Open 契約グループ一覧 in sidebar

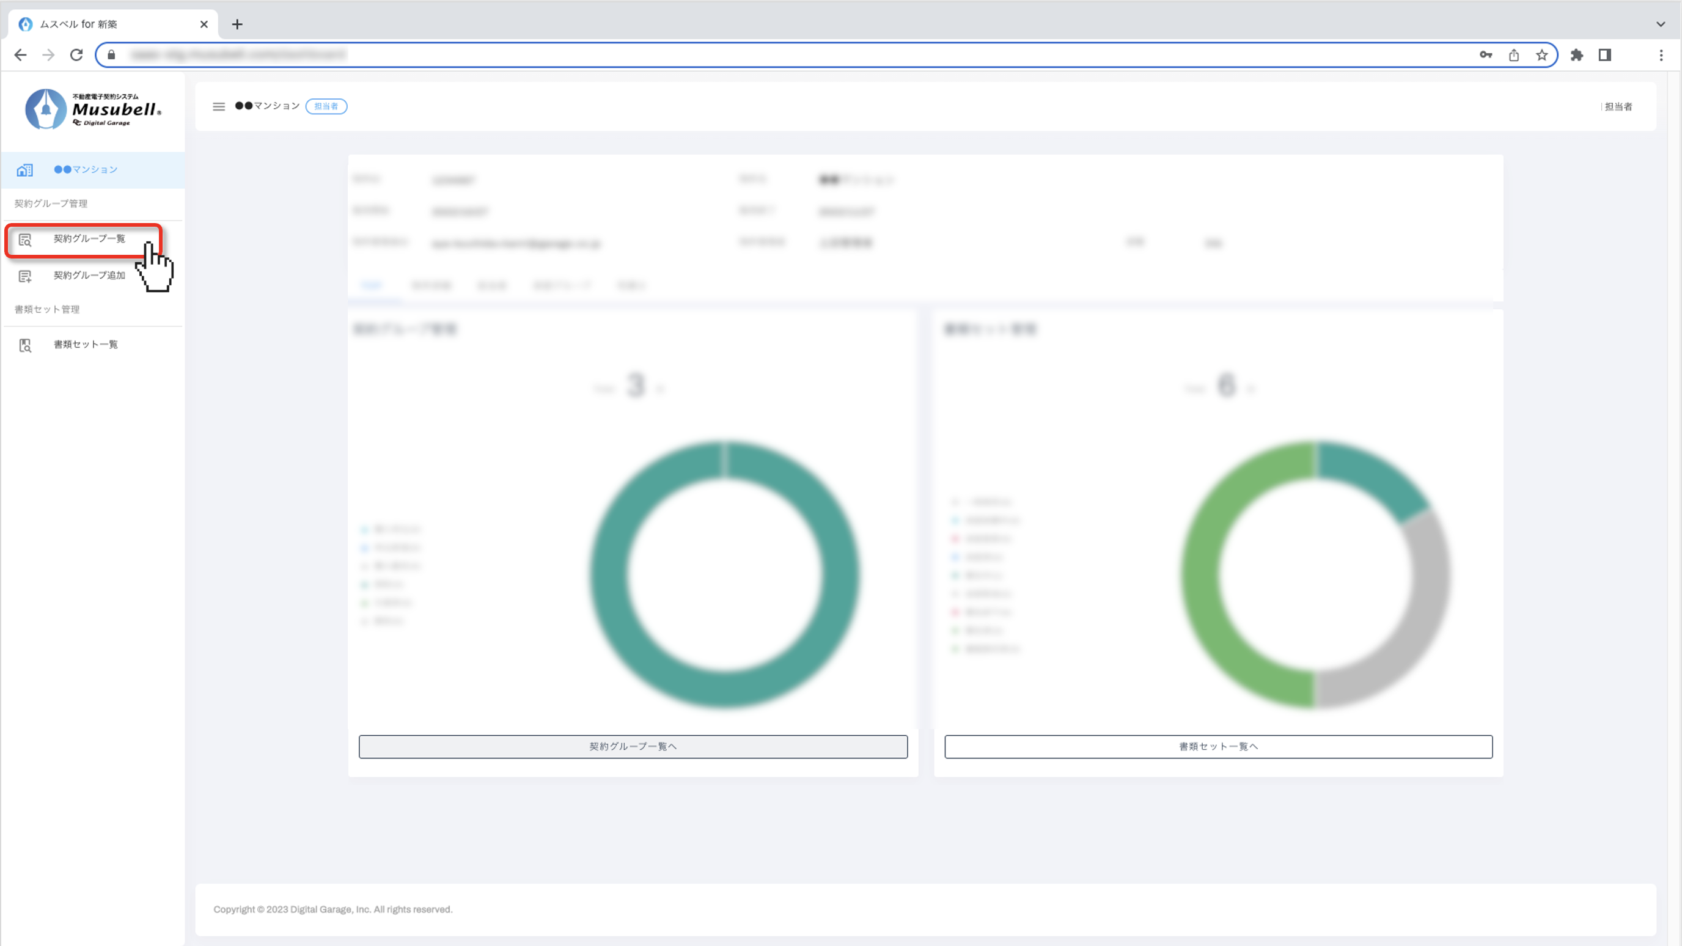[x=89, y=239]
